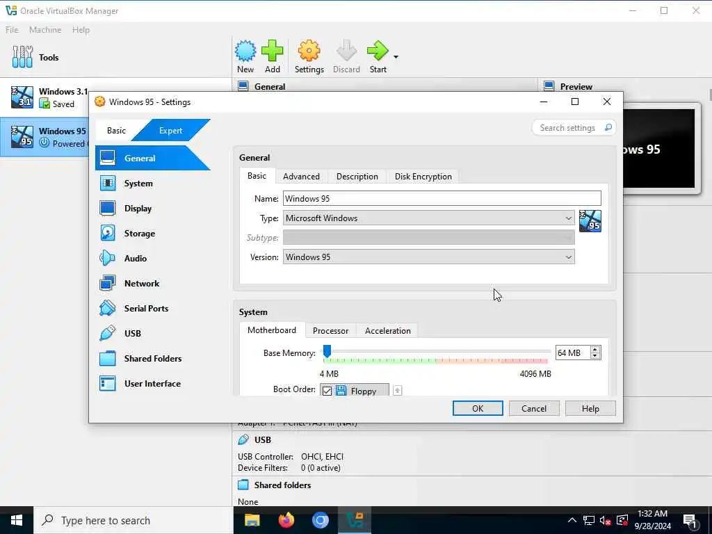Increase base memory with up stepper arrow
The height and width of the screenshot is (534, 712).
[x=595, y=350]
